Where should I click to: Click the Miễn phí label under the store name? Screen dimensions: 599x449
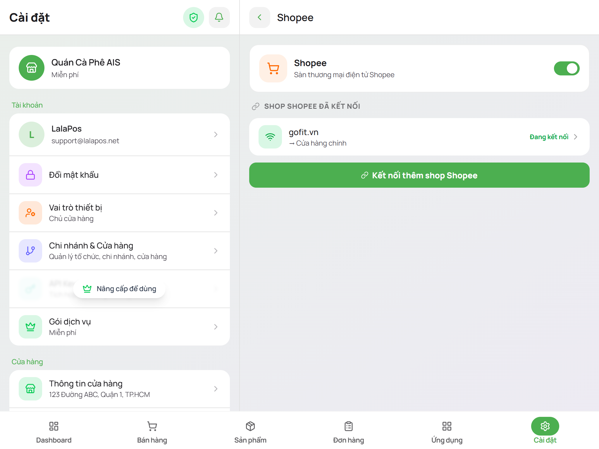point(65,75)
